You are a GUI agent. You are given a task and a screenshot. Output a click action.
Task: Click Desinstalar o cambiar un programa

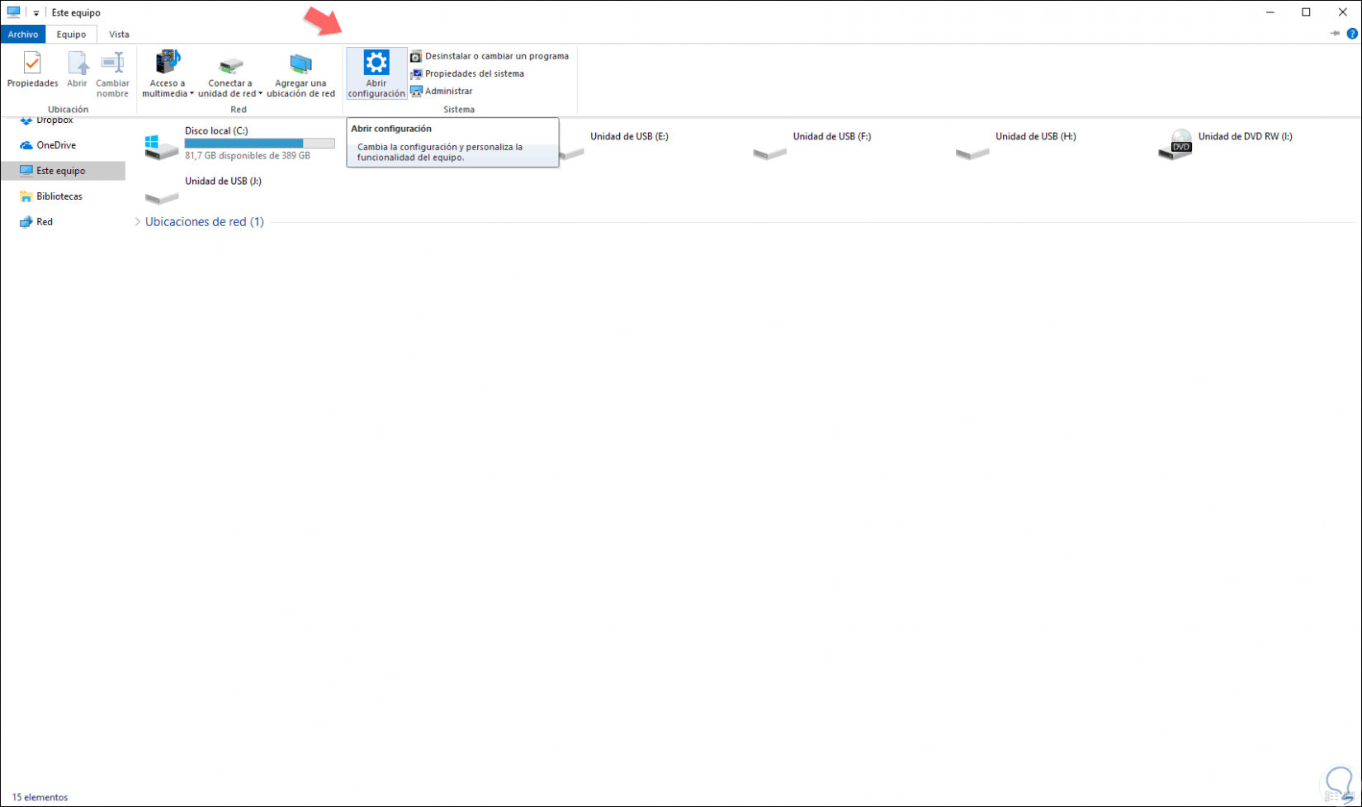(489, 56)
